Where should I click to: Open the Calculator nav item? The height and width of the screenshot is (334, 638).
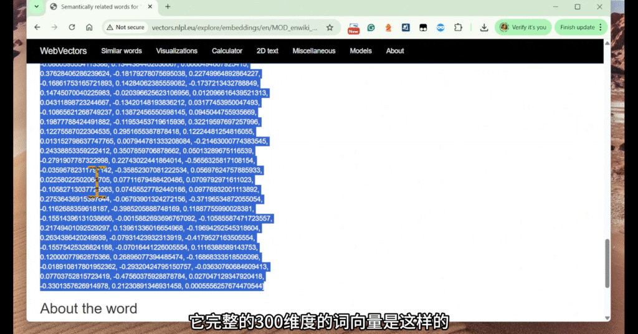227,51
